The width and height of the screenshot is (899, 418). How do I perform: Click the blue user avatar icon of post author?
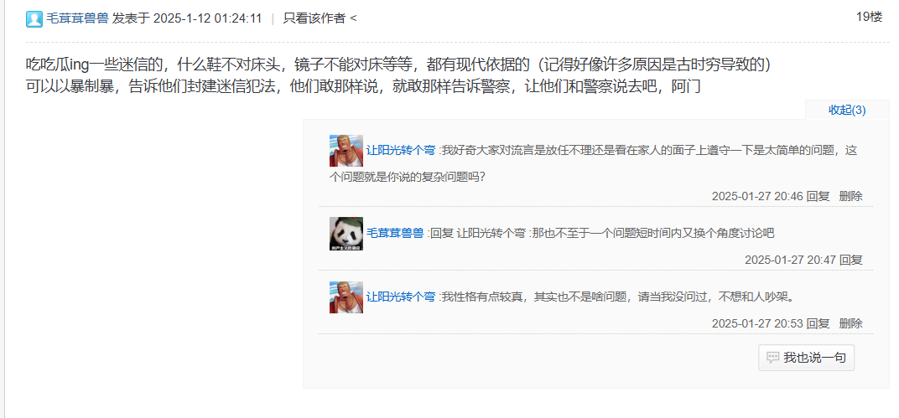pos(34,19)
